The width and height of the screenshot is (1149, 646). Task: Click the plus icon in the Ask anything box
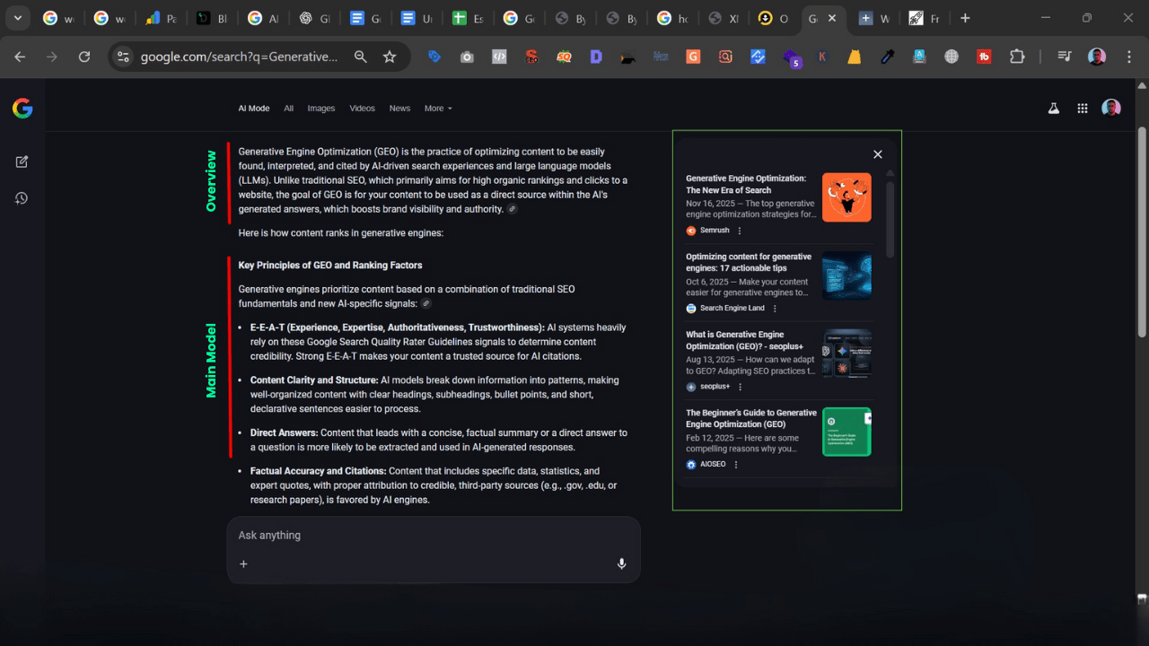243,563
